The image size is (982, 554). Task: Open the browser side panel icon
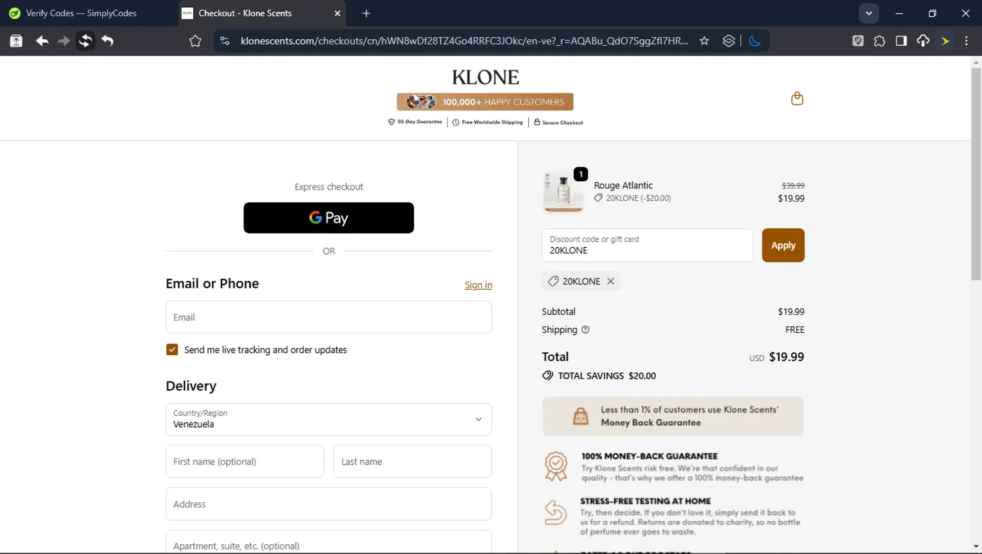click(x=901, y=41)
